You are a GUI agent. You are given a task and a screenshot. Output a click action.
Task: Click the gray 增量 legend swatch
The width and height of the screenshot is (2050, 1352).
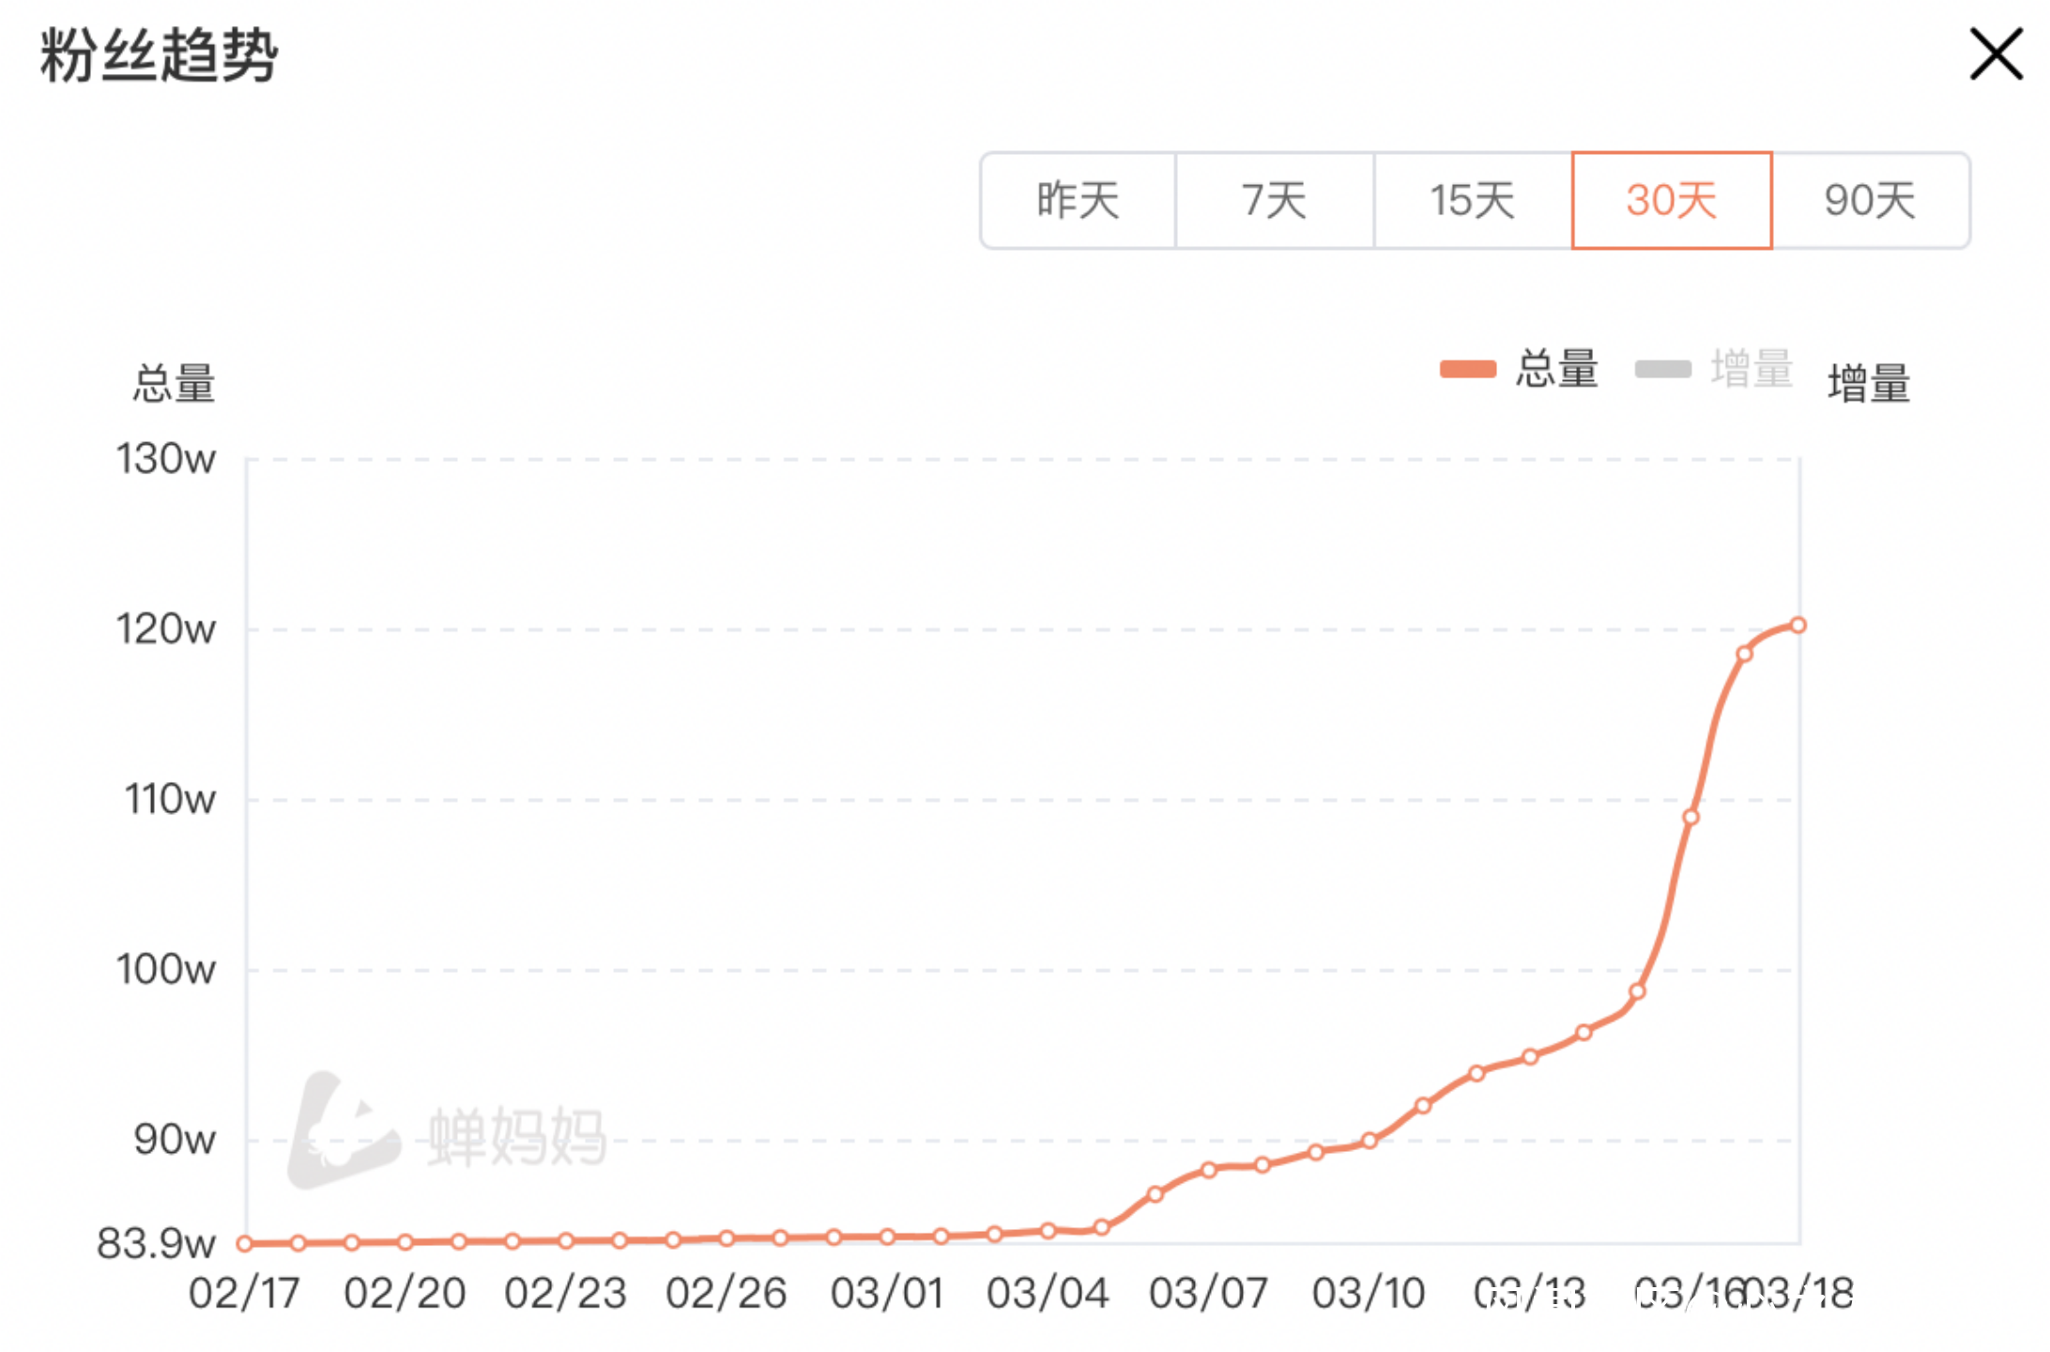click(1662, 369)
